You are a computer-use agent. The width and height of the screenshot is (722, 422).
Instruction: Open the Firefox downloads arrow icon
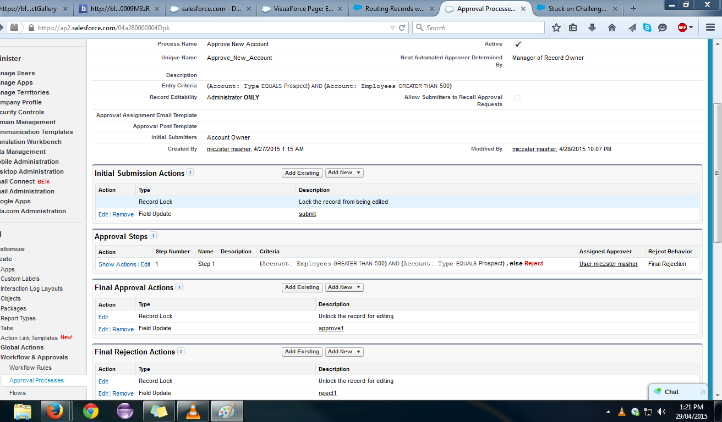pos(592,27)
